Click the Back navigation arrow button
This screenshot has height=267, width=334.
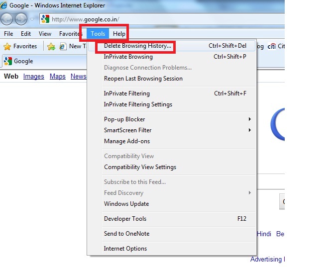pyautogui.click(x=7, y=19)
